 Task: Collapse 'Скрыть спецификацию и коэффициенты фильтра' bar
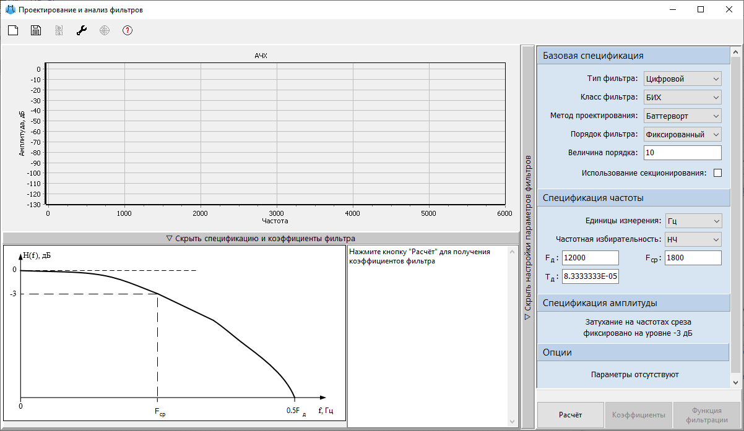[x=260, y=238]
